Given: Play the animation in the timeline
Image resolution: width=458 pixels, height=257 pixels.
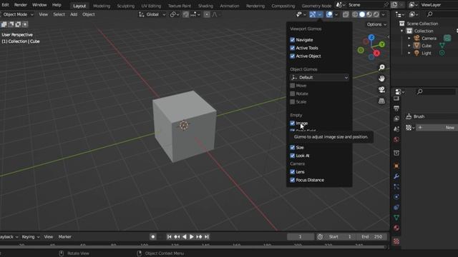Looking at the screenshot, I should click(192, 237).
